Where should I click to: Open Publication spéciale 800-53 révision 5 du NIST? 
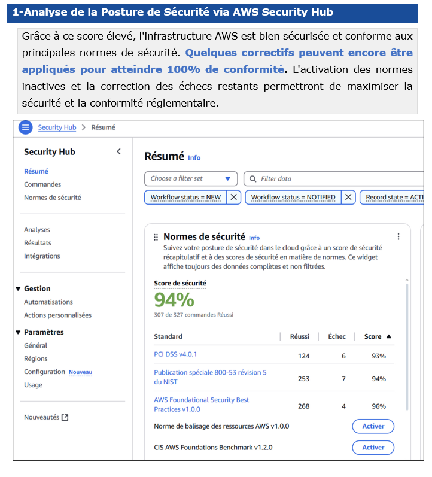point(210,377)
